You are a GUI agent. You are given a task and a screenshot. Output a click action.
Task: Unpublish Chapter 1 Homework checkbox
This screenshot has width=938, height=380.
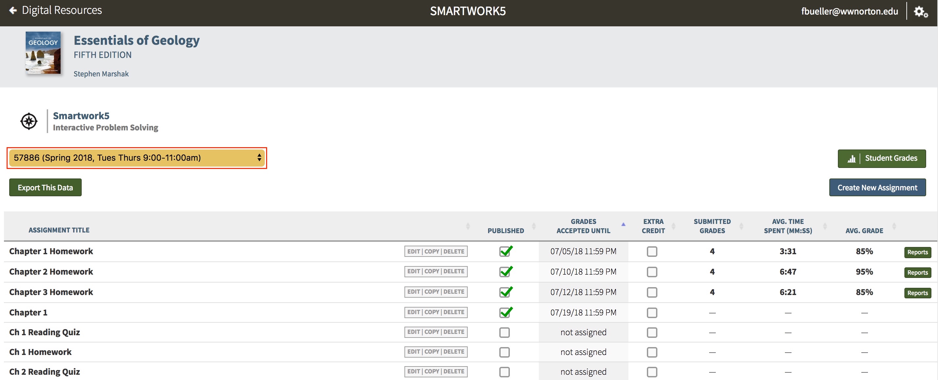click(505, 252)
